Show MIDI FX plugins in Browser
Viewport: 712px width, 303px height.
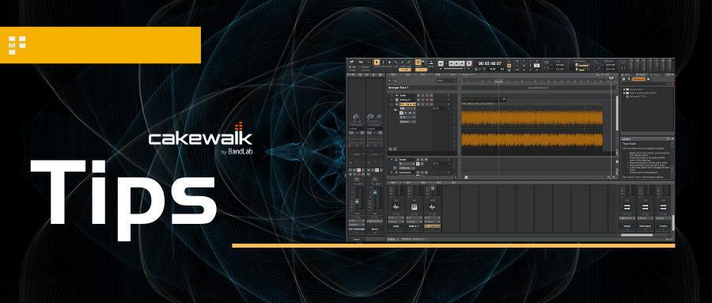pos(630,79)
